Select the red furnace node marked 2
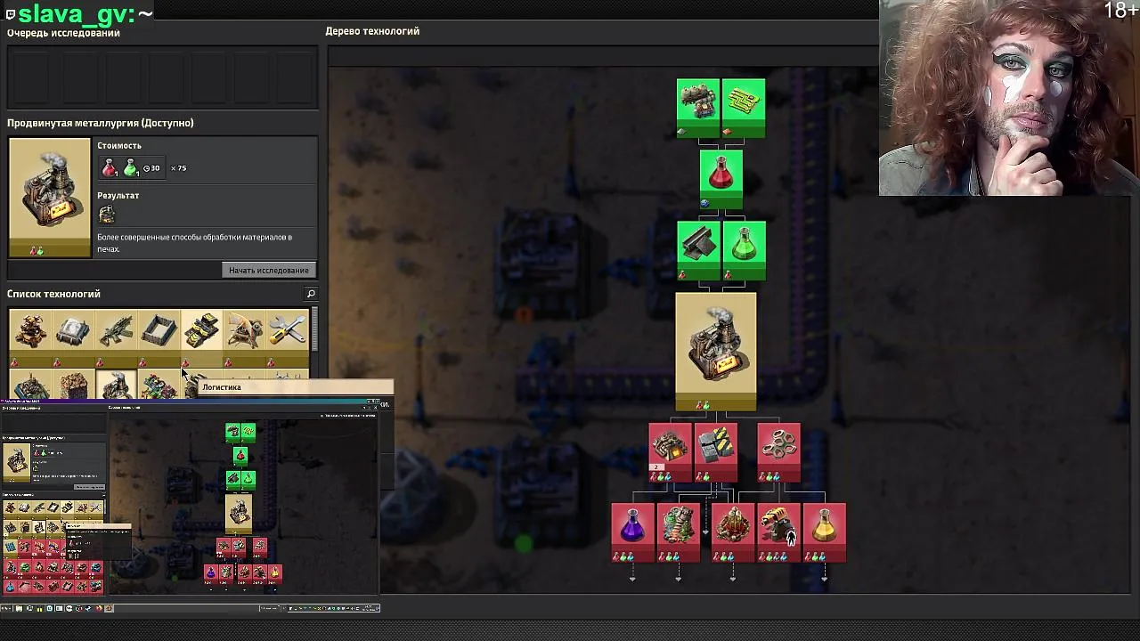This screenshot has width=1140, height=641. click(670, 452)
